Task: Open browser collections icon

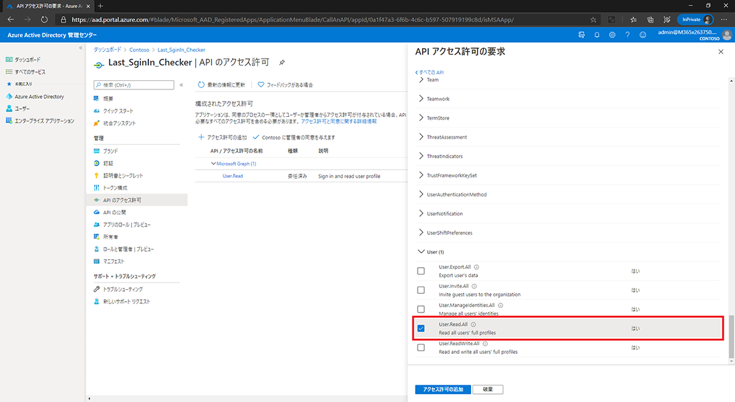Action: coord(650,19)
